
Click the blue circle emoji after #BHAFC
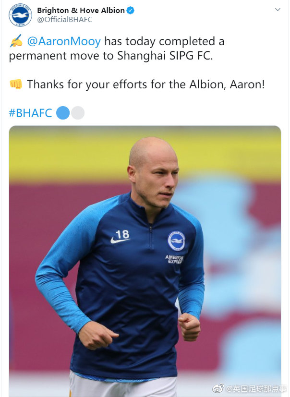click(63, 113)
